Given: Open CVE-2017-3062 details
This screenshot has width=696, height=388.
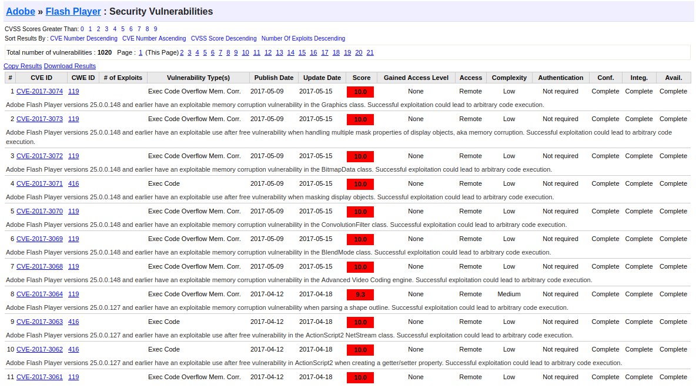Looking at the screenshot, I should [x=39, y=349].
